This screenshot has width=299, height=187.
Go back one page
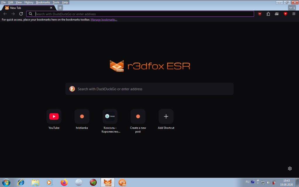pos(5,14)
